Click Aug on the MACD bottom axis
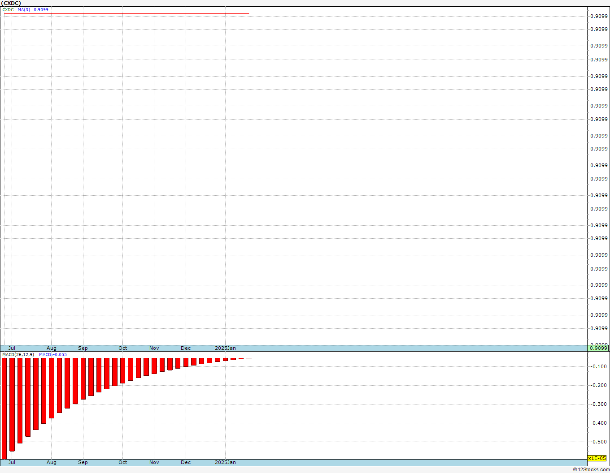Image resolution: width=610 pixels, height=473 pixels. [52, 462]
